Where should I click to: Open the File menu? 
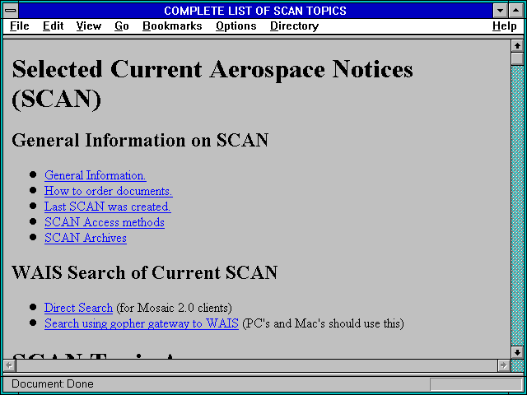click(x=20, y=26)
